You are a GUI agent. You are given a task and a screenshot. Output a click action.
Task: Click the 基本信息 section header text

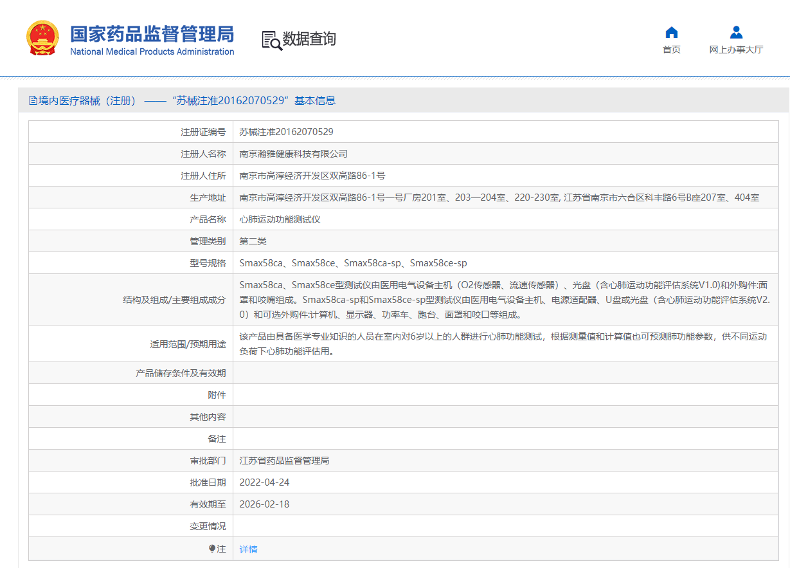pyautogui.click(x=315, y=100)
